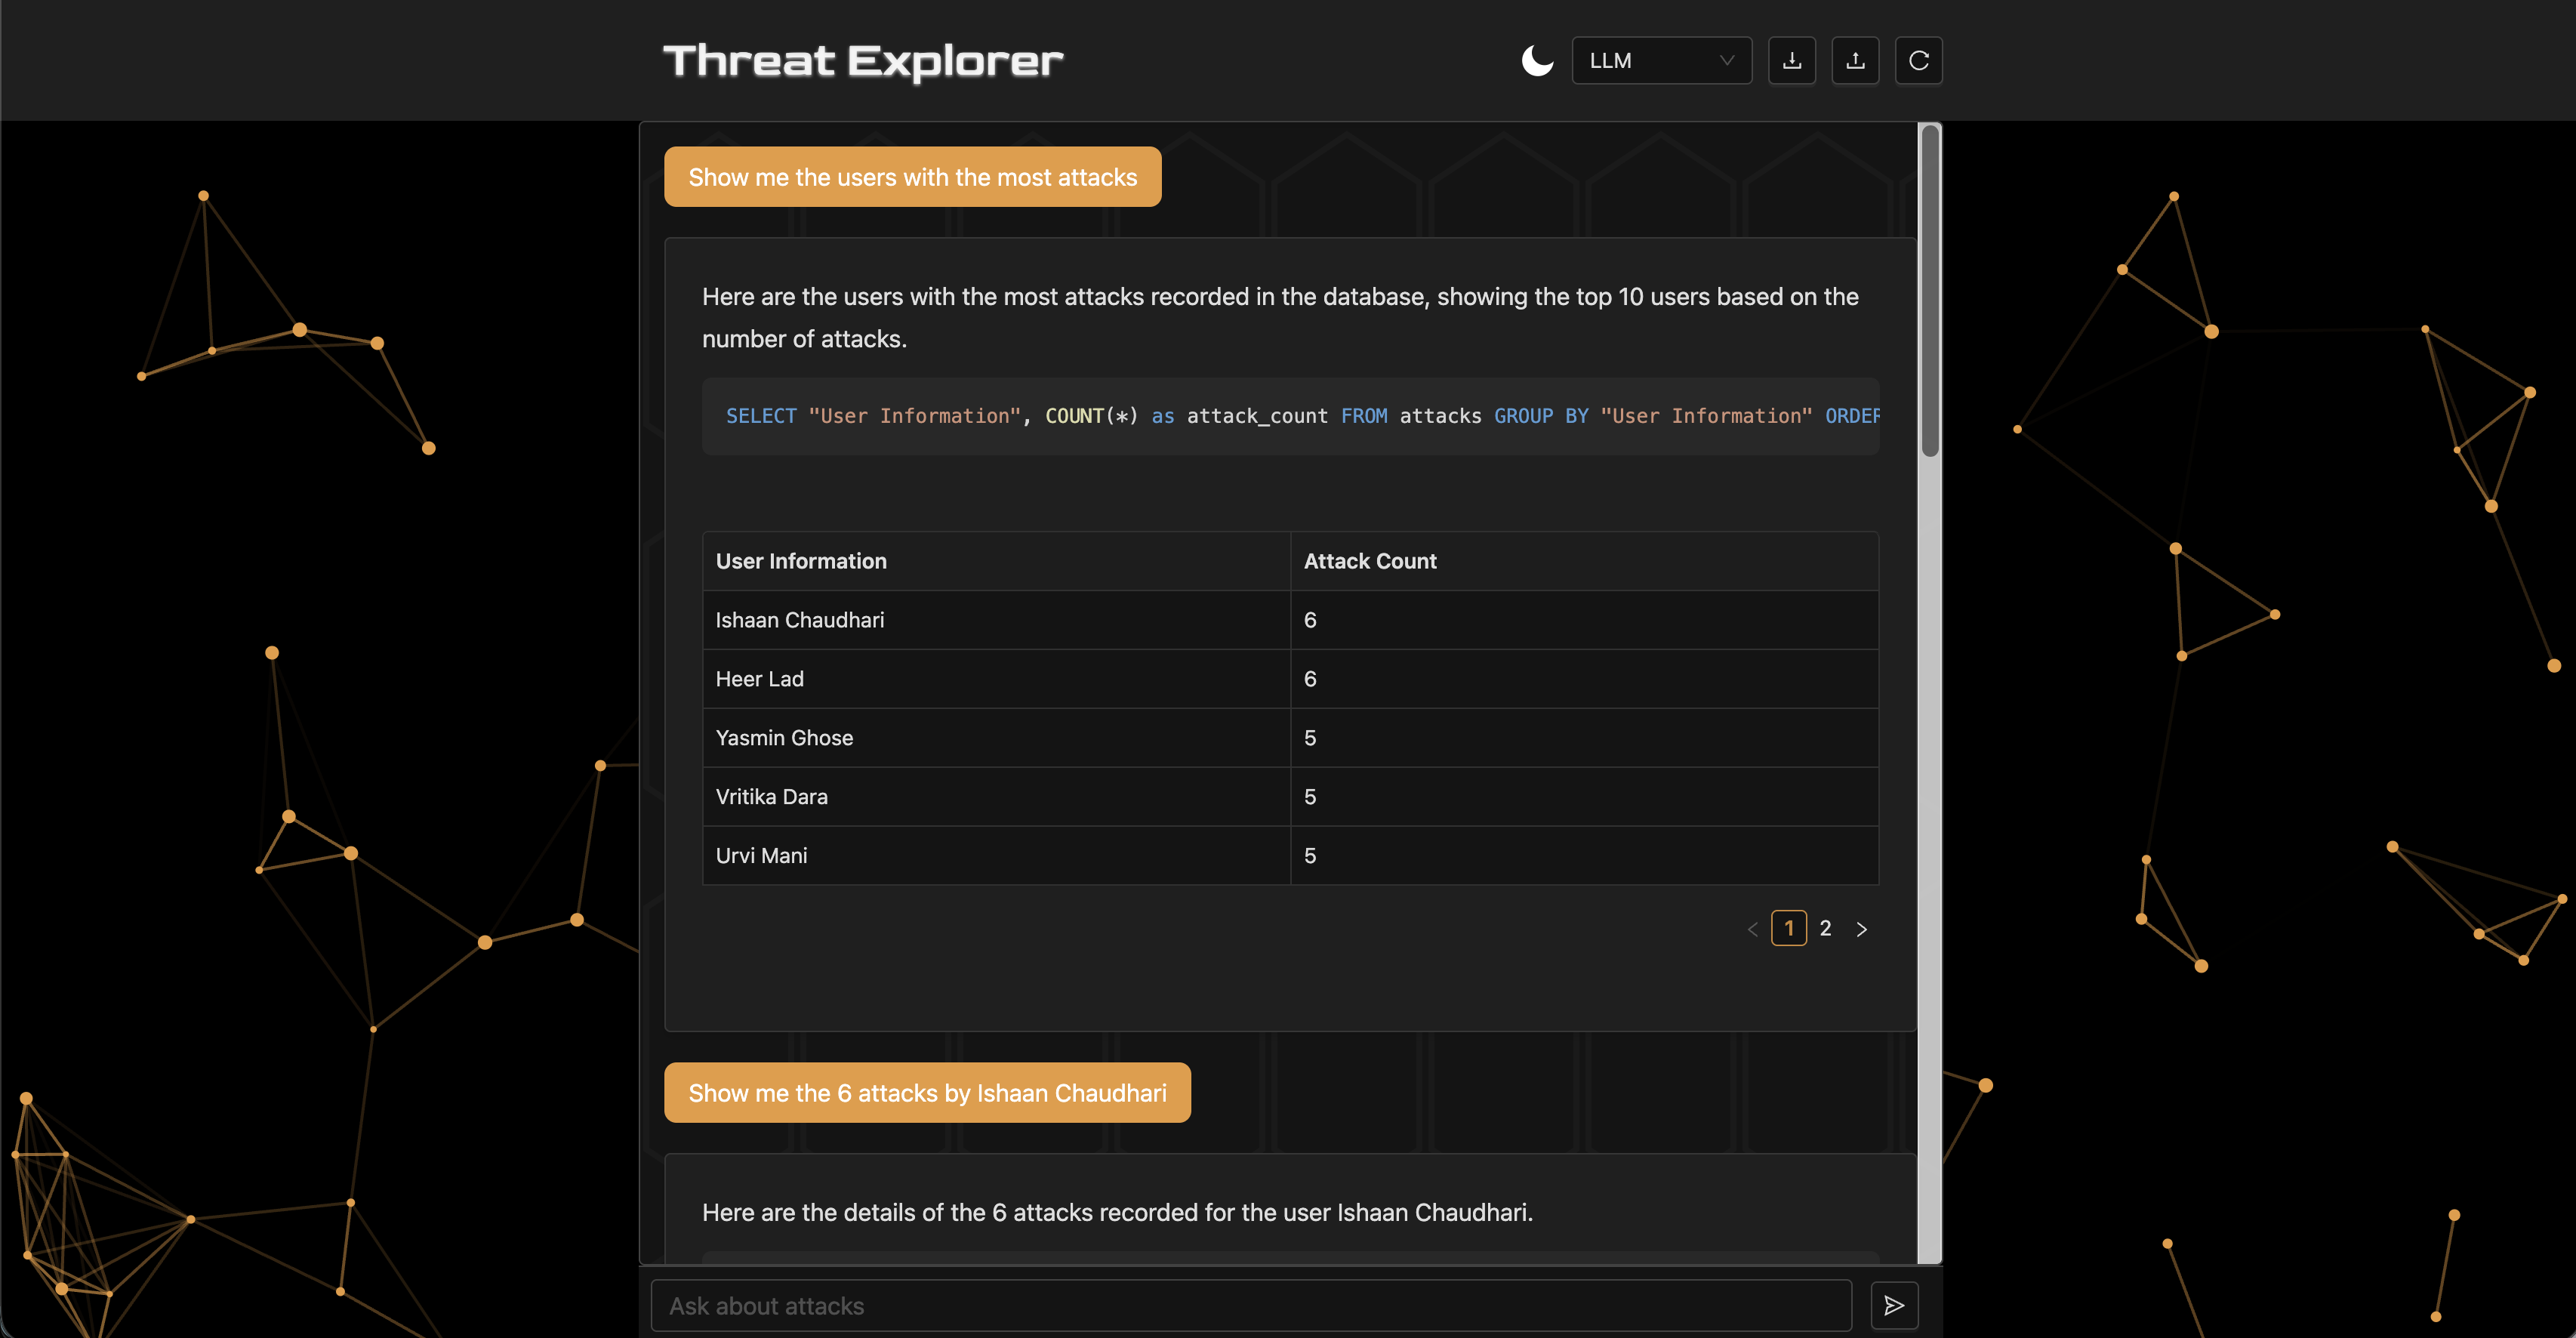Send the message using the send arrow icon
2576x1338 pixels.
(1893, 1305)
